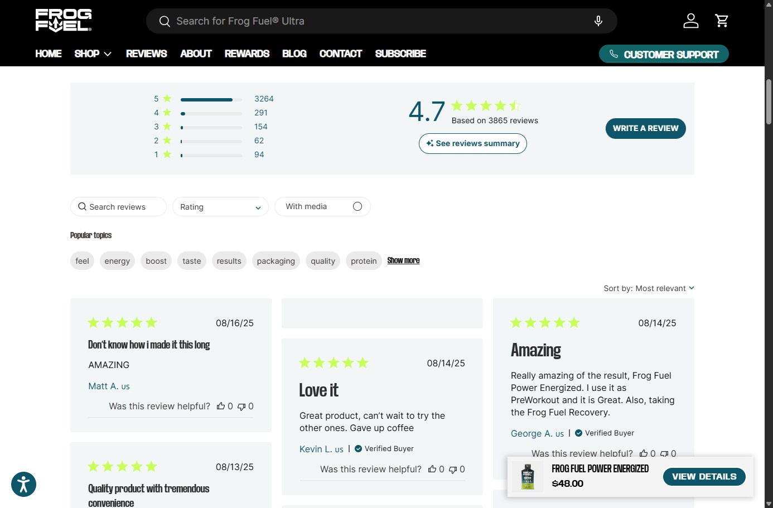Click the Search reviews input field

pos(118,207)
